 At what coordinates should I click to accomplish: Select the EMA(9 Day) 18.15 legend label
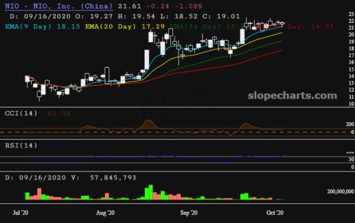coord(42,27)
